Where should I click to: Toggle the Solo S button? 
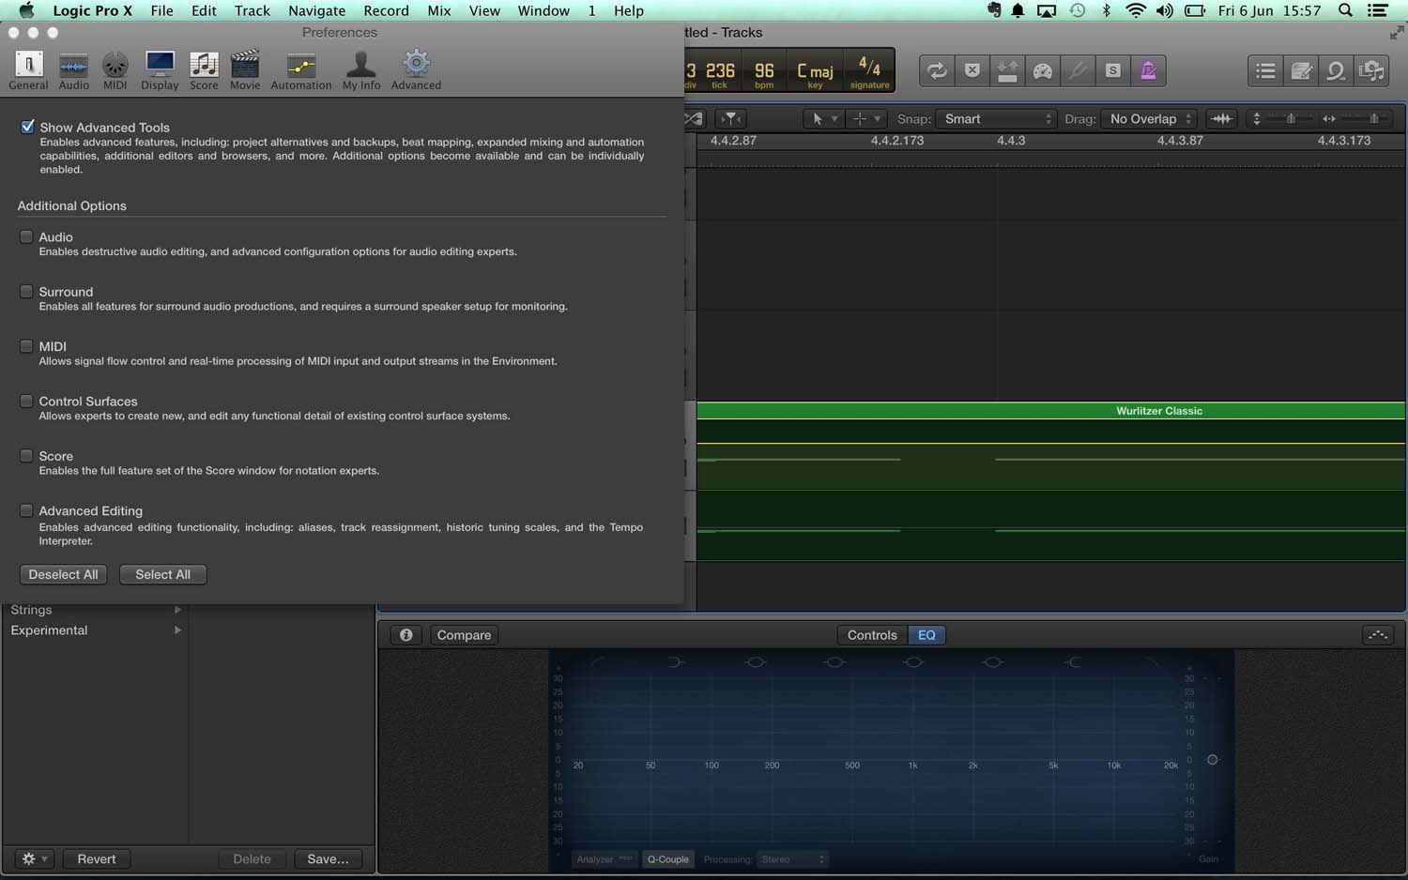(x=1112, y=70)
